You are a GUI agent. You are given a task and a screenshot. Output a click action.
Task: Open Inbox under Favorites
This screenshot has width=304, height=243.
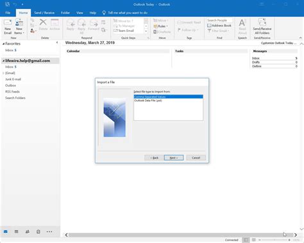[x=11, y=51]
